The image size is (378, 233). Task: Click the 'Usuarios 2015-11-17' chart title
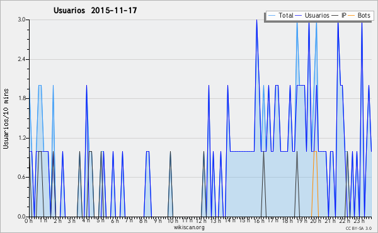click(x=95, y=10)
